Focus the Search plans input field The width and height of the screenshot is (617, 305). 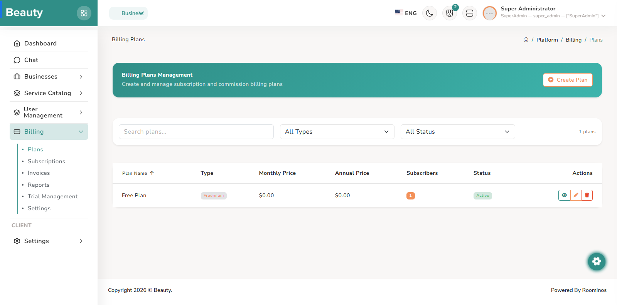pyautogui.click(x=196, y=132)
